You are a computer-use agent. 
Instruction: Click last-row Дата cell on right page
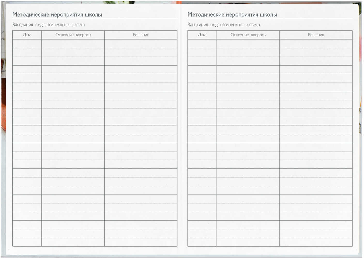coord(202,233)
